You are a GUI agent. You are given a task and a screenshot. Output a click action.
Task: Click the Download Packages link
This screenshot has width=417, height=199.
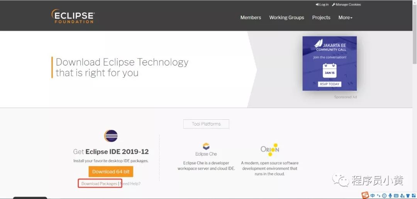pos(99,184)
